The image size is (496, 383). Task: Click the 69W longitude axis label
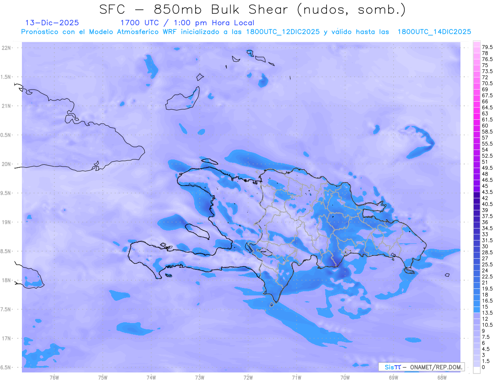[393, 378]
